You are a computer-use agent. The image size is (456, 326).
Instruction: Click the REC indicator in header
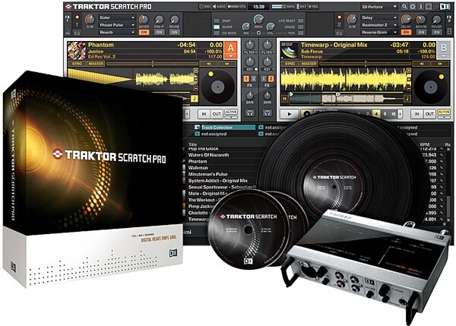click(313, 6)
